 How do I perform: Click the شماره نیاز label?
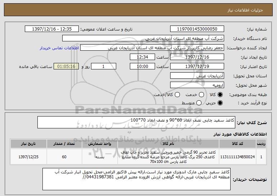pos(257,29)
